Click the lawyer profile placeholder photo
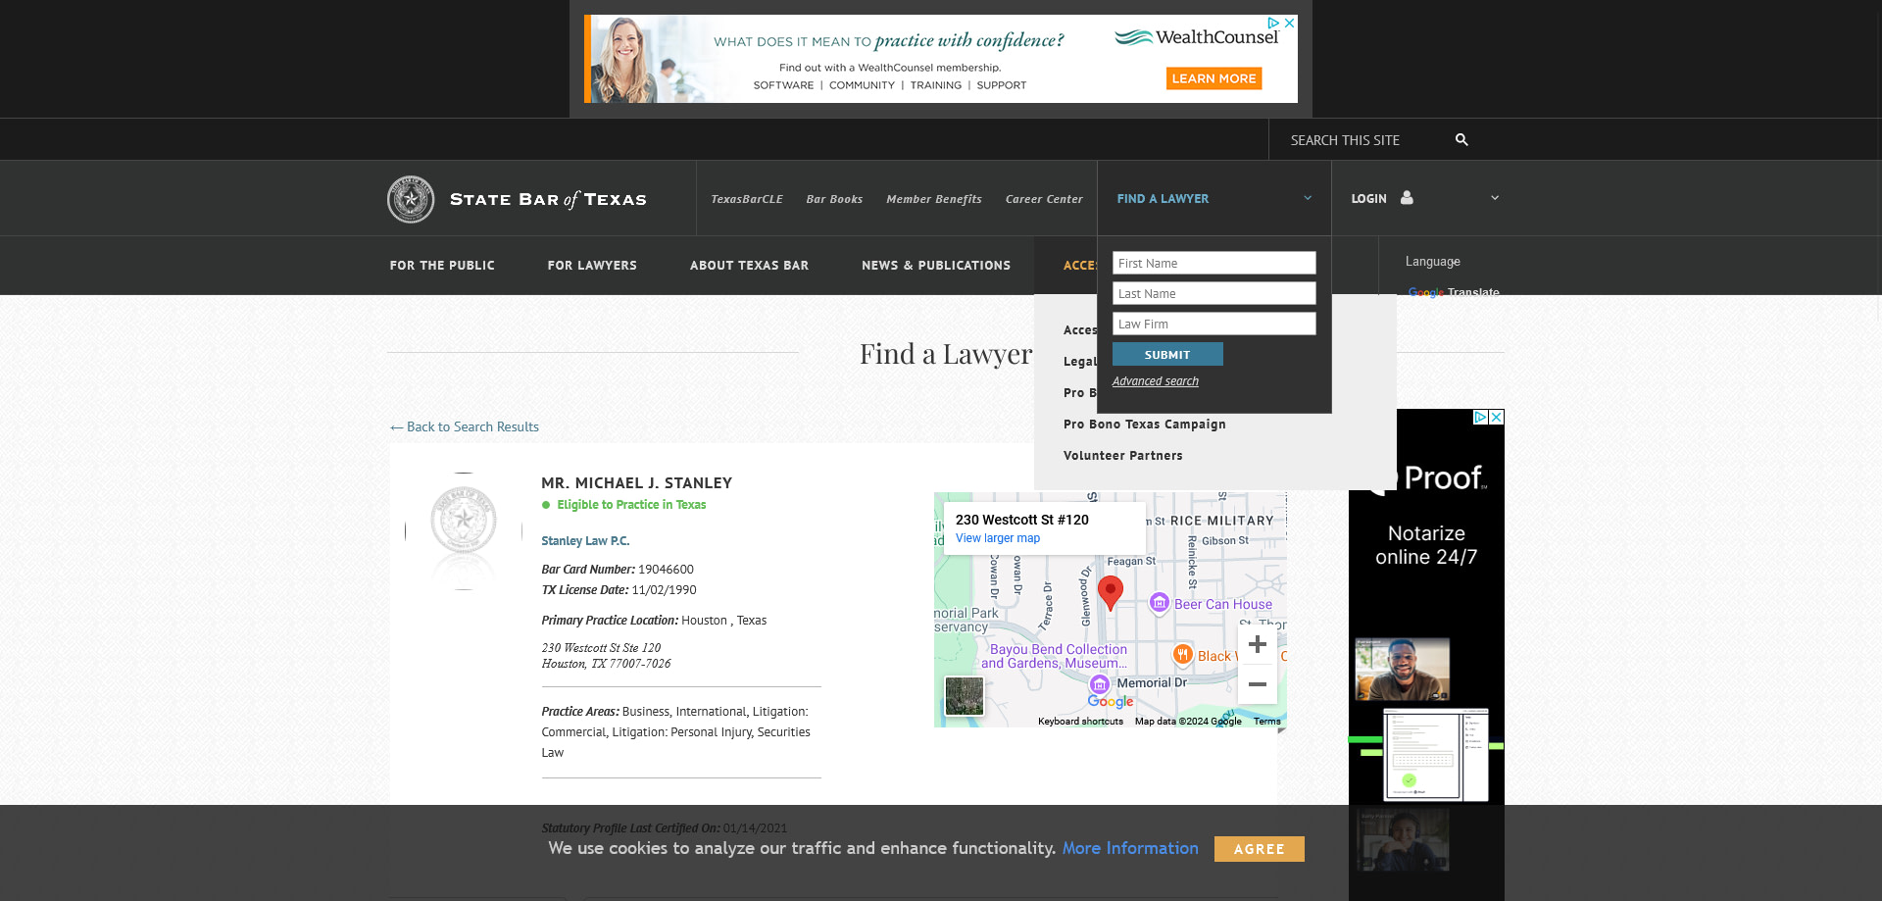 pyautogui.click(x=464, y=530)
